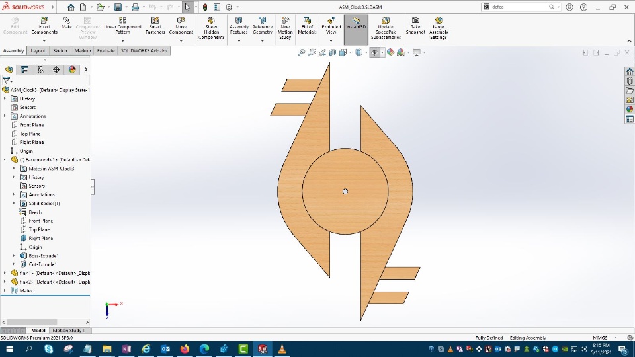Open the ConfigurationManager tab icon

pyautogui.click(x=40, y=69)
